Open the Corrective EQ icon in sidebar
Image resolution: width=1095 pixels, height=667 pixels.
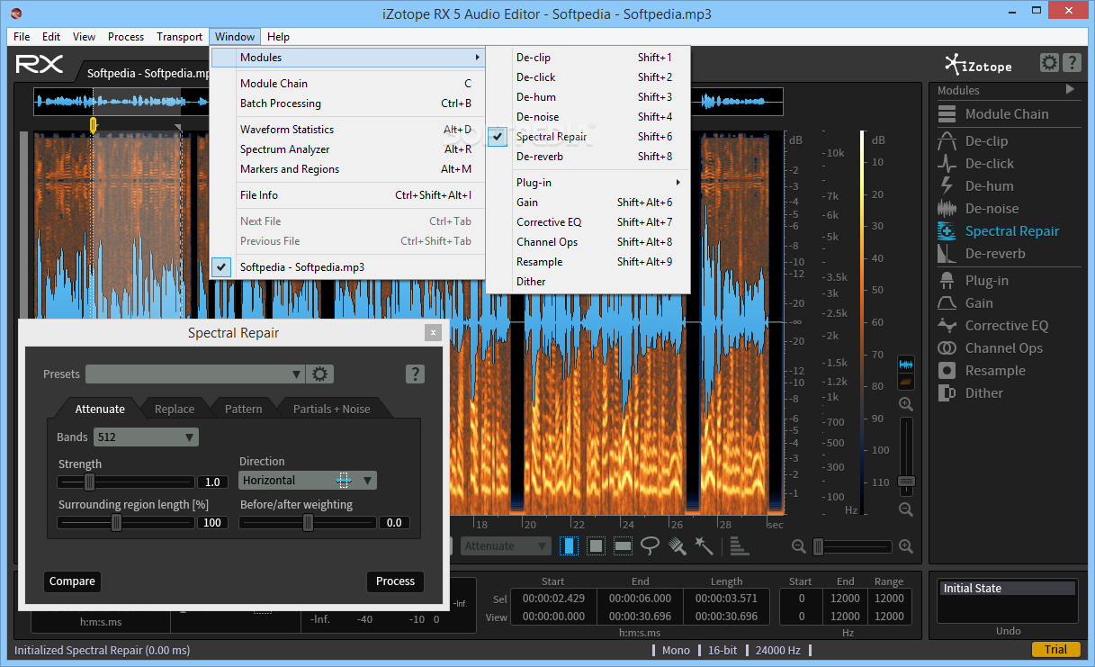[x=947, y=326]
